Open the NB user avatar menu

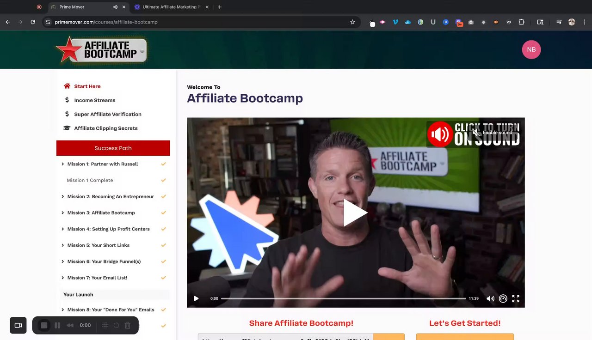(x=531, y=49)
